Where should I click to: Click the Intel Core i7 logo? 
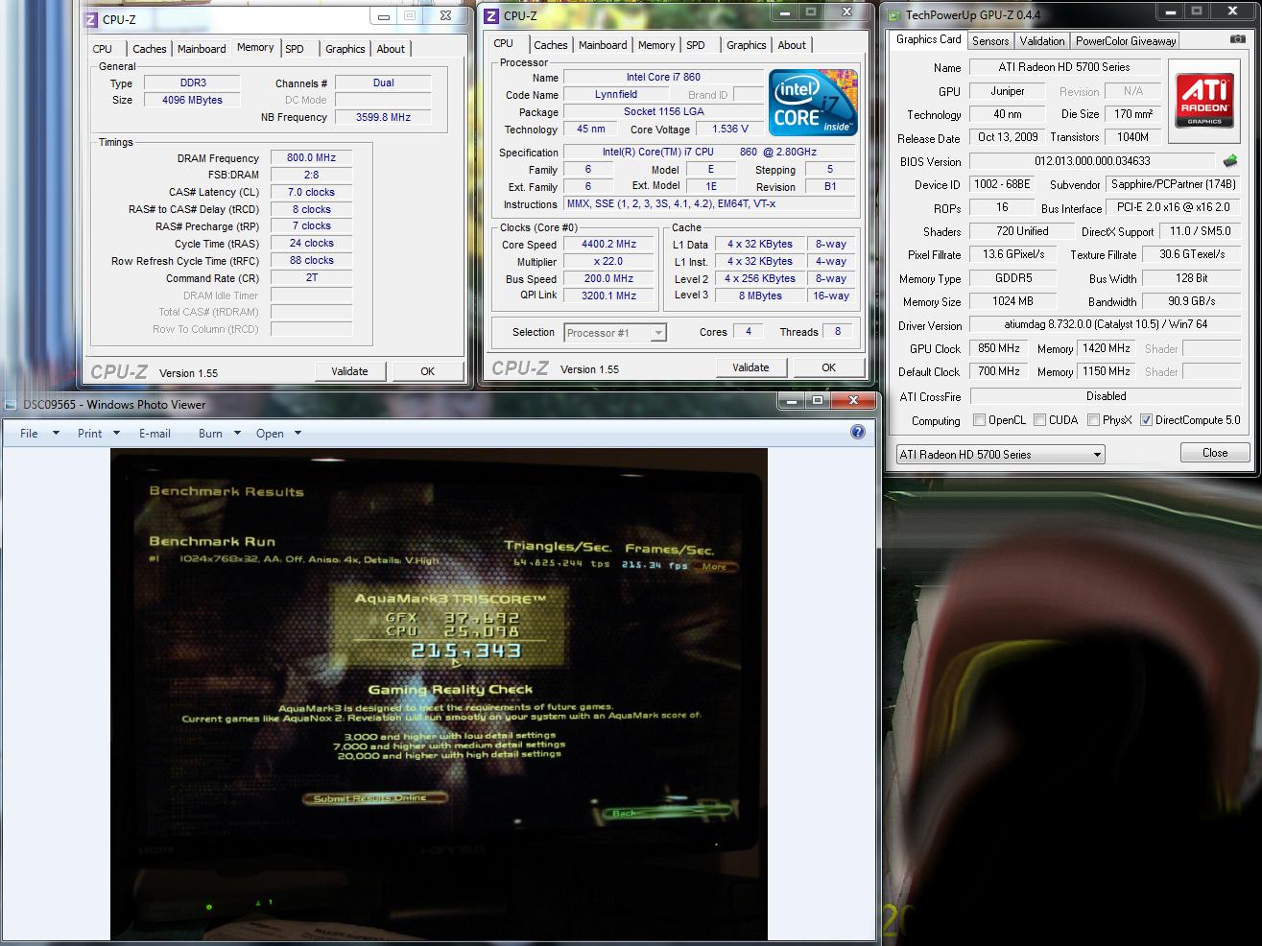(812, 103)
